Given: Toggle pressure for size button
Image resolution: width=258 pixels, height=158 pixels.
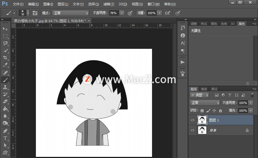Looking at the screenshot, I should (177, 13).
